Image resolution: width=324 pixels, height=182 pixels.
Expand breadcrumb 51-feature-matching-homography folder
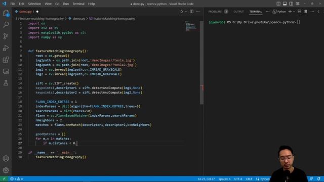pyautogui.click(x=39, y=19)
